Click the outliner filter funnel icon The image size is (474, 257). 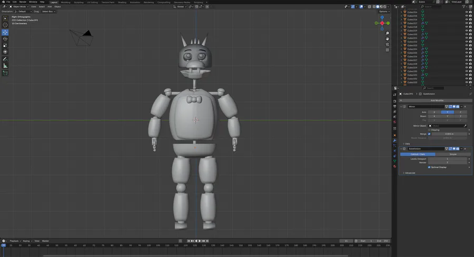pyautogui.click(x=464, y=7)
